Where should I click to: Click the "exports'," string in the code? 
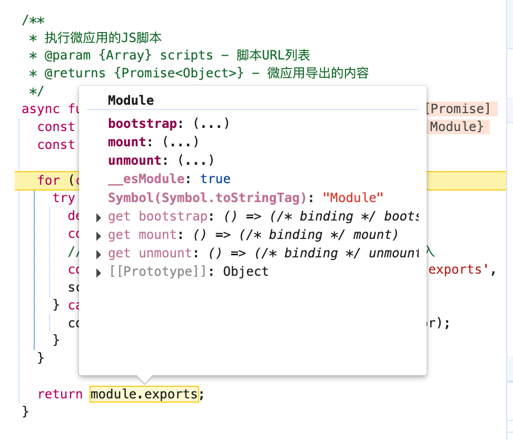pos(462,269)
